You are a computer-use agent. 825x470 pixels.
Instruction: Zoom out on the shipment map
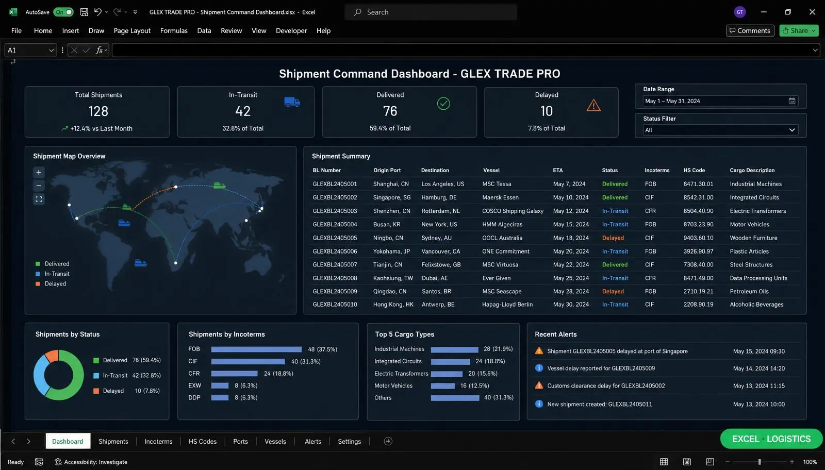click(39, 186)
